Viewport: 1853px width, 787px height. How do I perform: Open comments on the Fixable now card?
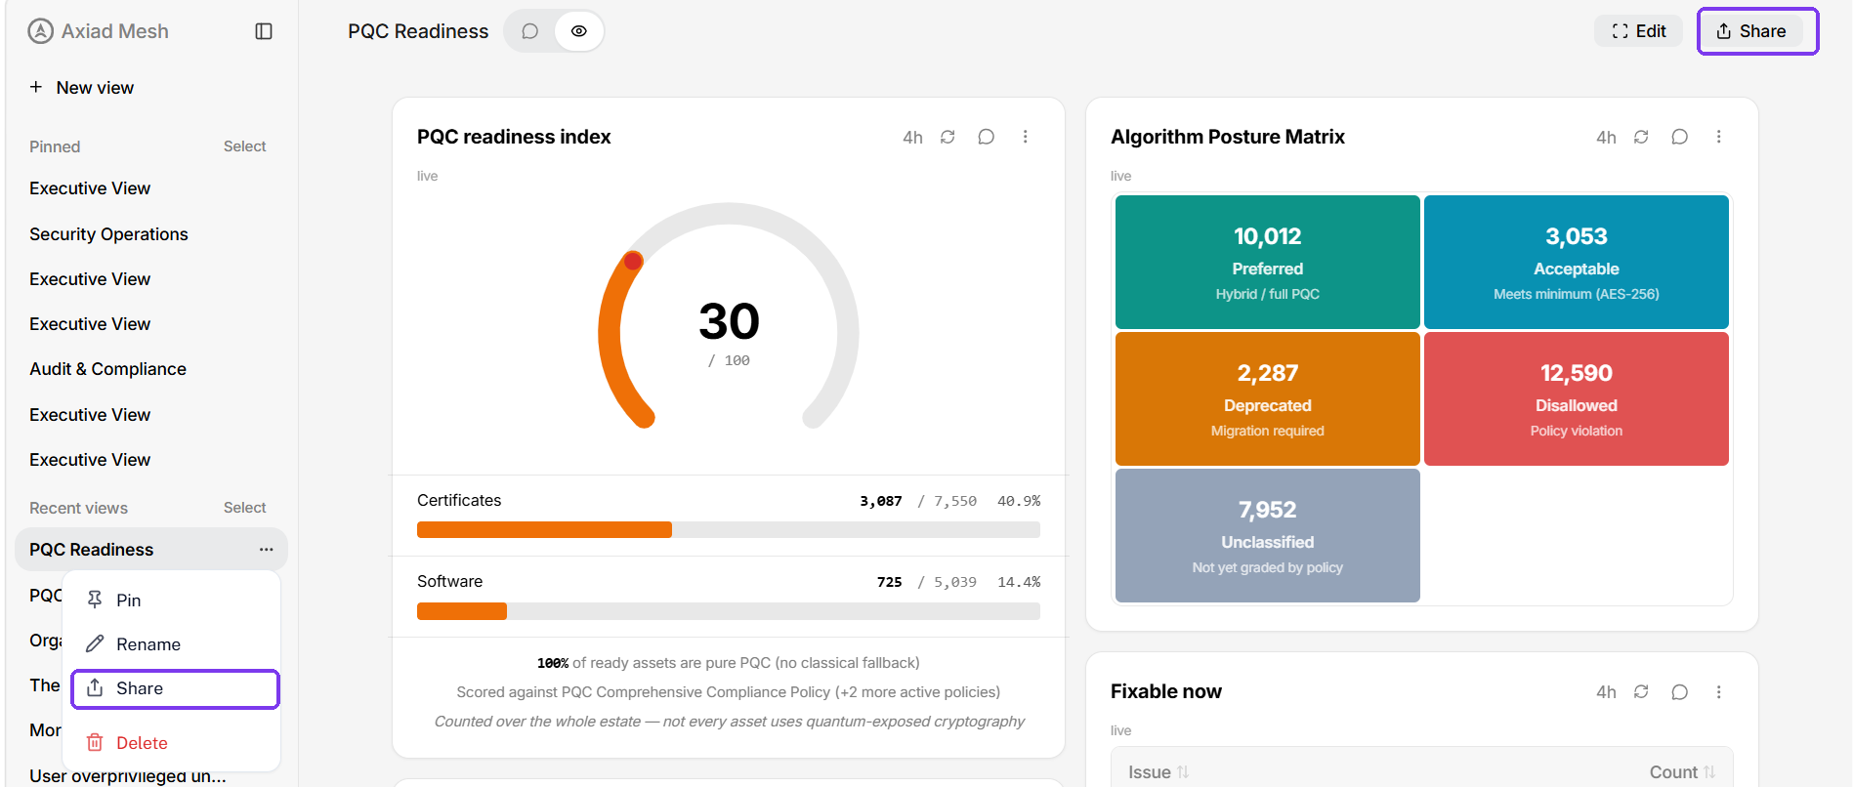click(1680, 691)
